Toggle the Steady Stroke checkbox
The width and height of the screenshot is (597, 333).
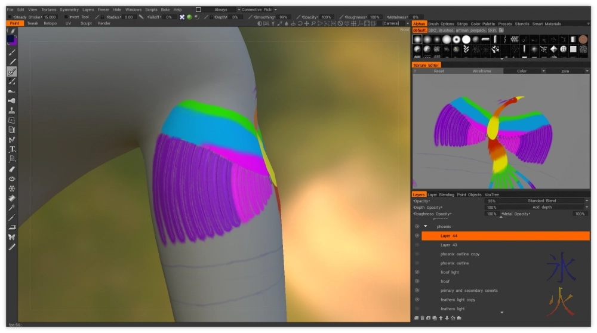click(x=9, y=17)
